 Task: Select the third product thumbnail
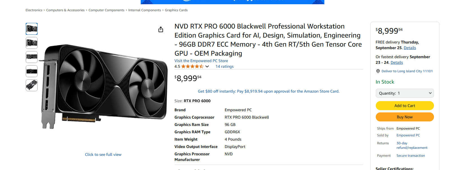coord(32,57)
